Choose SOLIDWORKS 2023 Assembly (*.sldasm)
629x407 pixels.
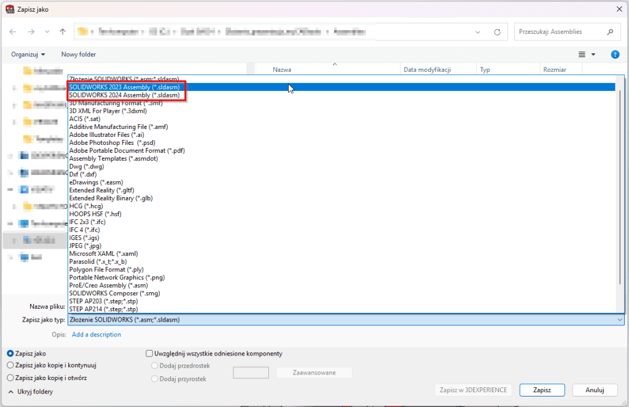pyautogui.click(x=342, y=87)
